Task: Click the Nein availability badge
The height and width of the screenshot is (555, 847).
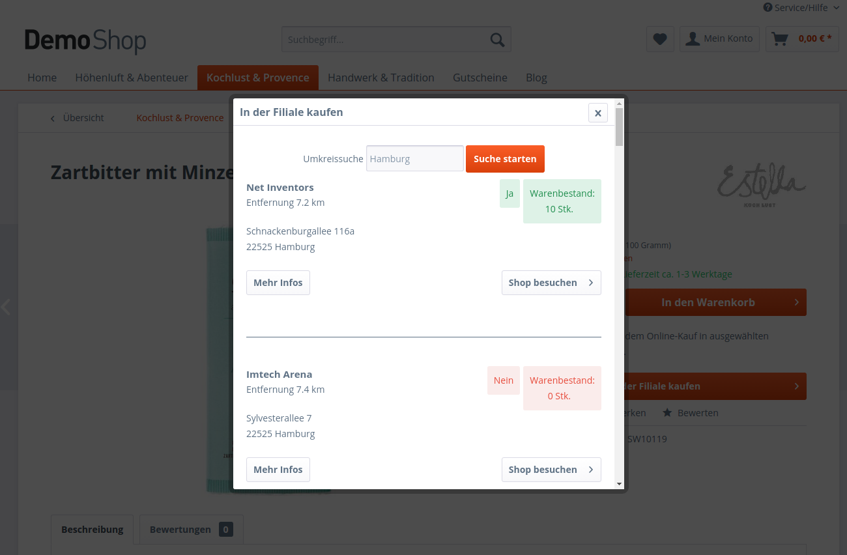Action: tap(504, 380)
